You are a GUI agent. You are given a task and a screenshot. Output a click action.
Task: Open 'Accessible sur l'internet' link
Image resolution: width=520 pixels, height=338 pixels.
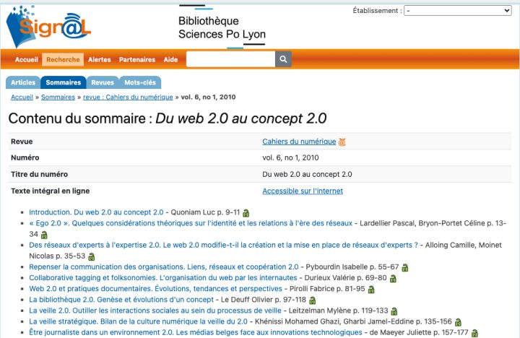pyautogui.click(x=303, y=191)
